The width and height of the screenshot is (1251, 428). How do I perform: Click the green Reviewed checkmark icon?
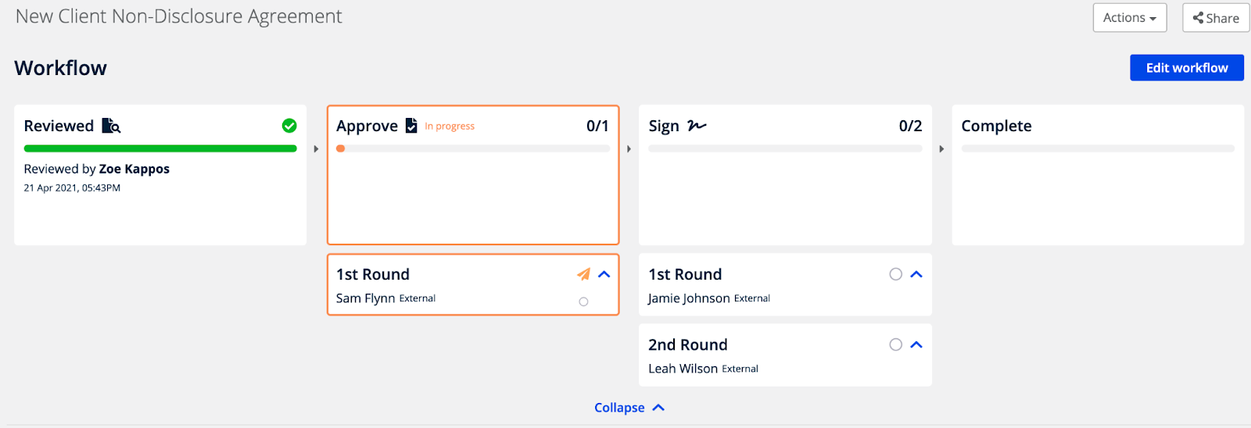point(289,126)
